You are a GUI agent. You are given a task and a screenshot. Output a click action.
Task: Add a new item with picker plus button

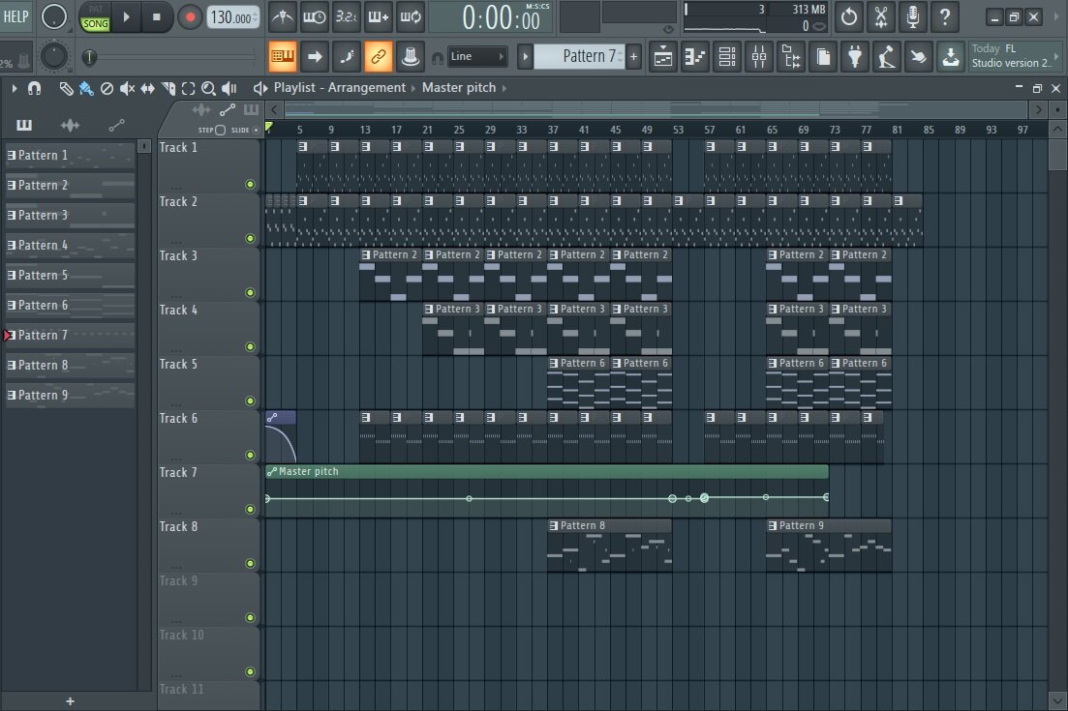point(70,701)
